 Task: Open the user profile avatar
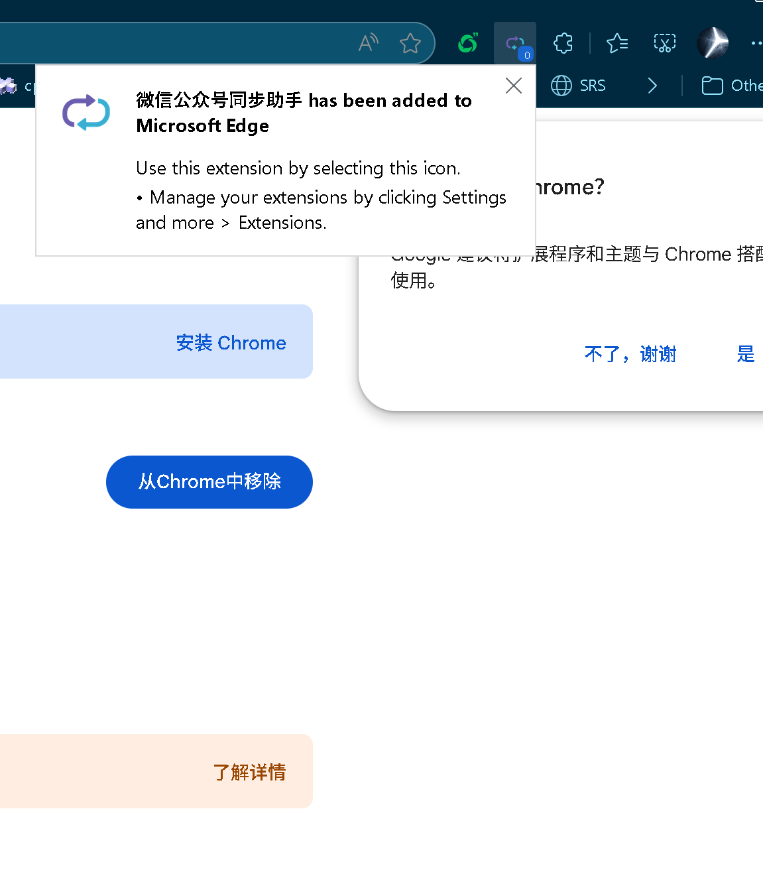click(x=713, y=43)
